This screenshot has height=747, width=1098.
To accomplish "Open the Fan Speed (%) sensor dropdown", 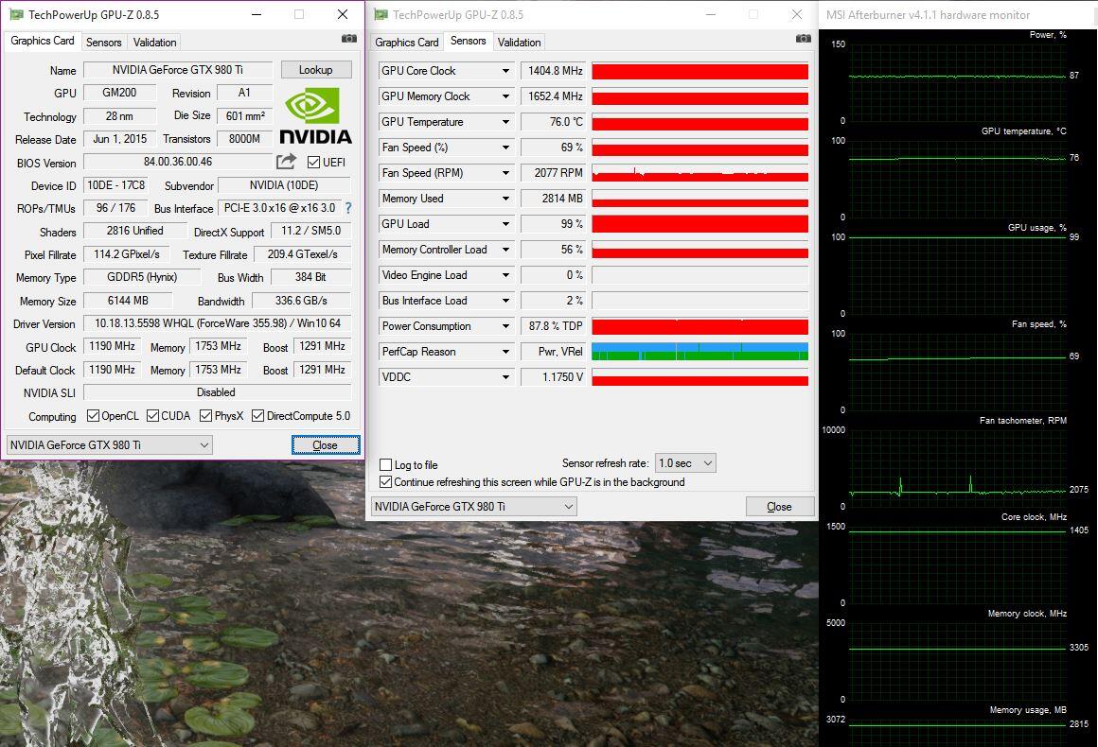I will click(x=505, y=148).
